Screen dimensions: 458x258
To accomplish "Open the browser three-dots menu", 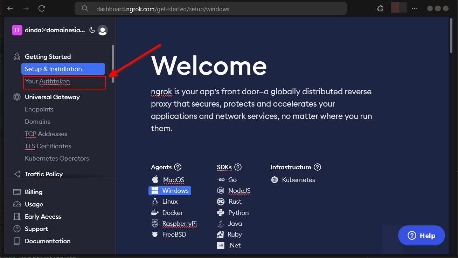I will point(415,8).
